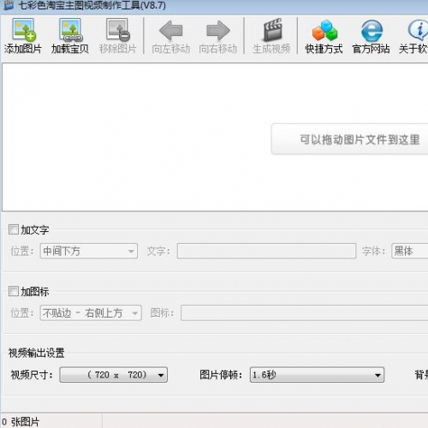This screenshot has width=428, height=428.
Task: Open the 快捷方式 colored cubes icon
Action: pos(324,30)
